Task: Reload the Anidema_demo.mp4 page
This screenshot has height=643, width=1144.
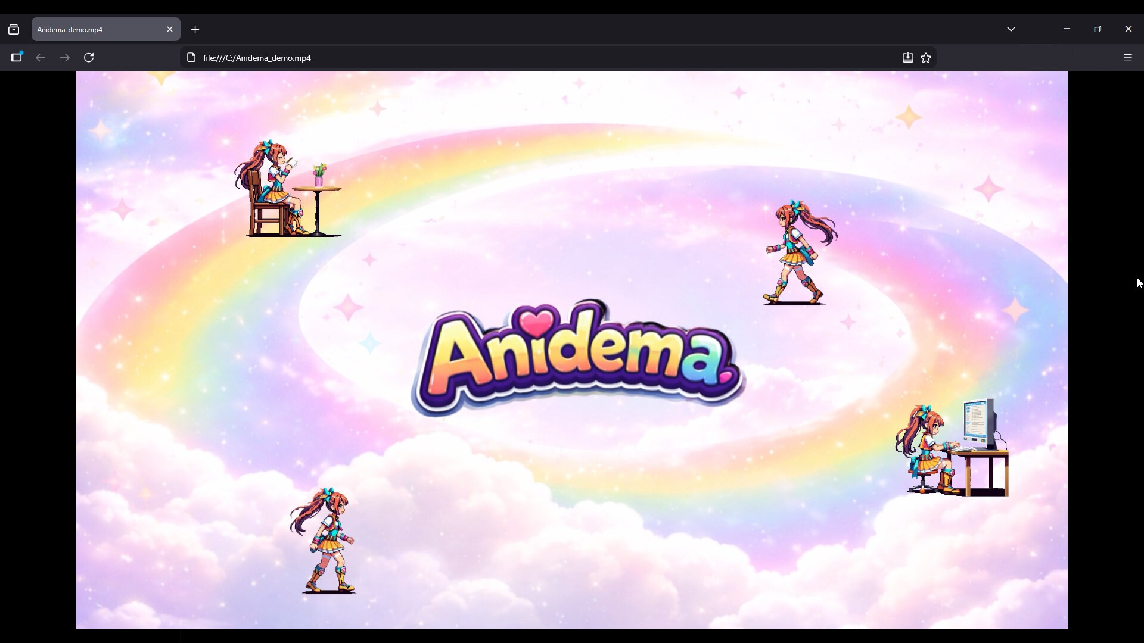Action: [x=88, y=57]
